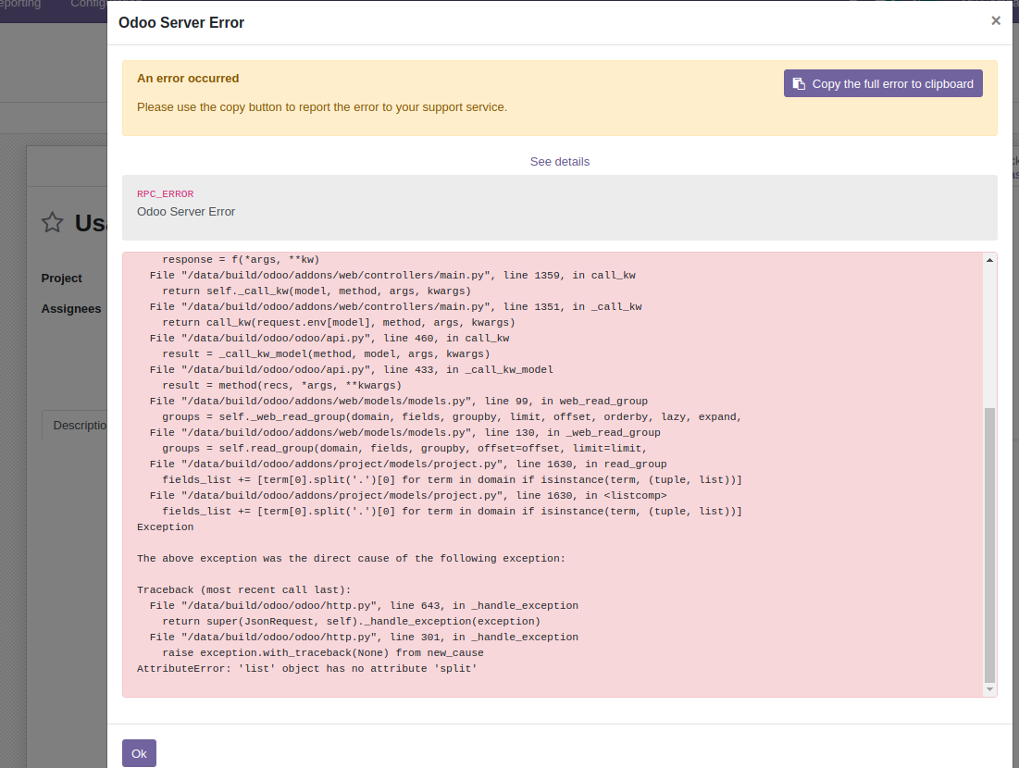Open the See details section

[x=559, y=161]
